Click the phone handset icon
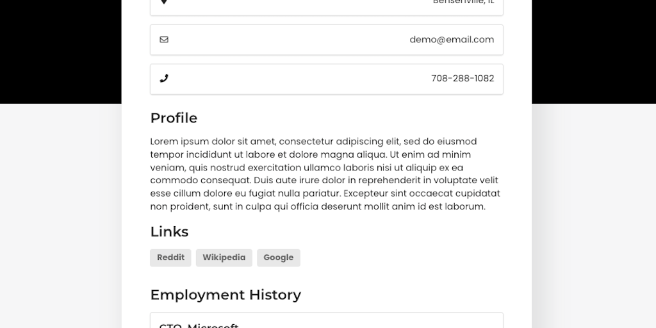This screenshot has height=328, width=656. 164,79
